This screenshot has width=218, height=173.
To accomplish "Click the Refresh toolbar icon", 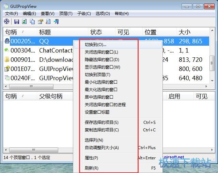I will pyautogui.click(x=25, y=21).
